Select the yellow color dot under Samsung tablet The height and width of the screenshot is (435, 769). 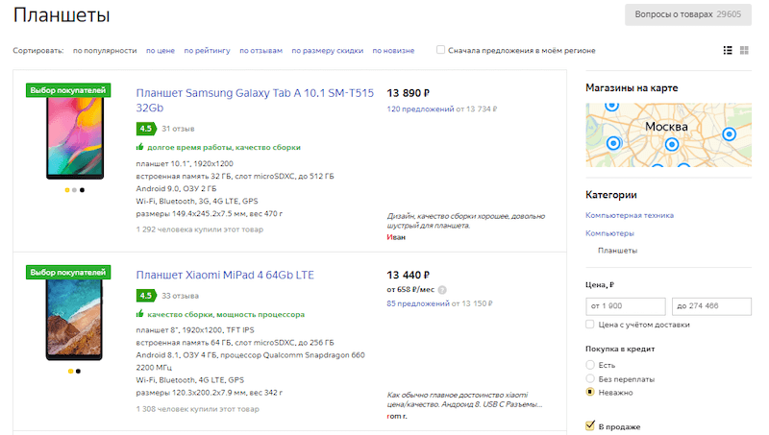66,190
